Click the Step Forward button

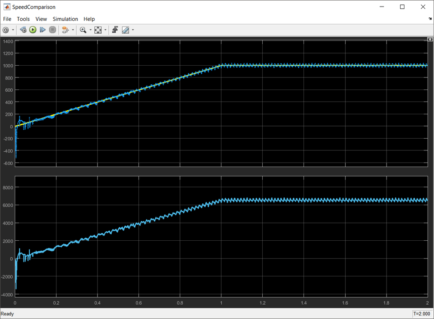pos(42,30)
